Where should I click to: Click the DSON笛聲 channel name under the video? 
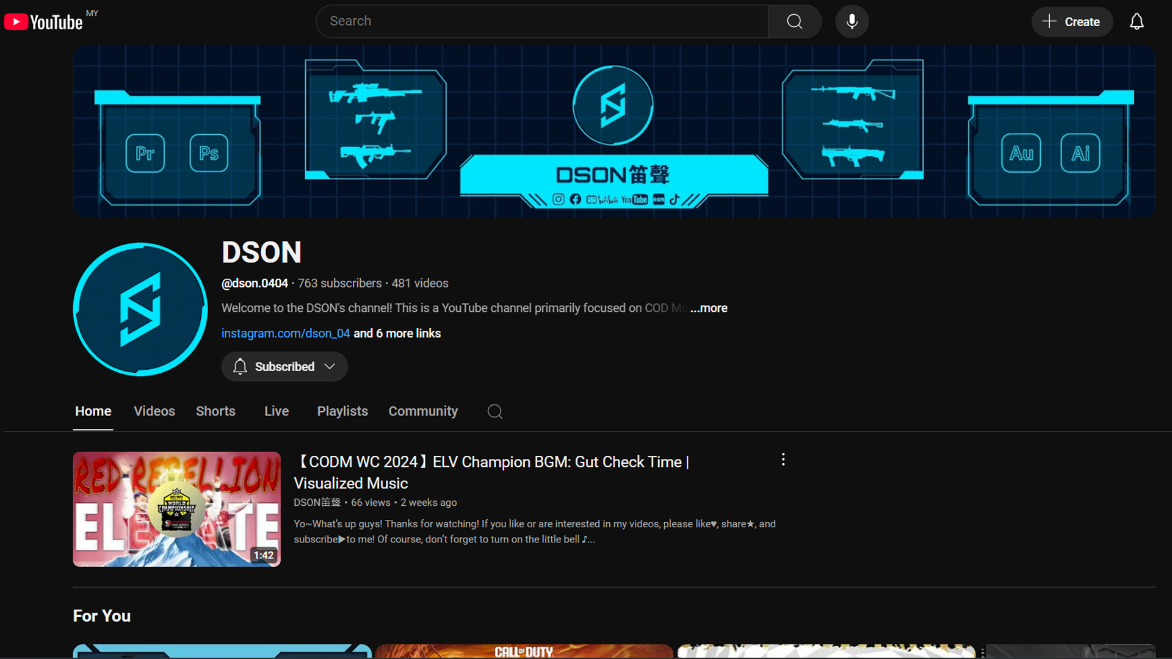pyautogui.click(x=316, y=502)
